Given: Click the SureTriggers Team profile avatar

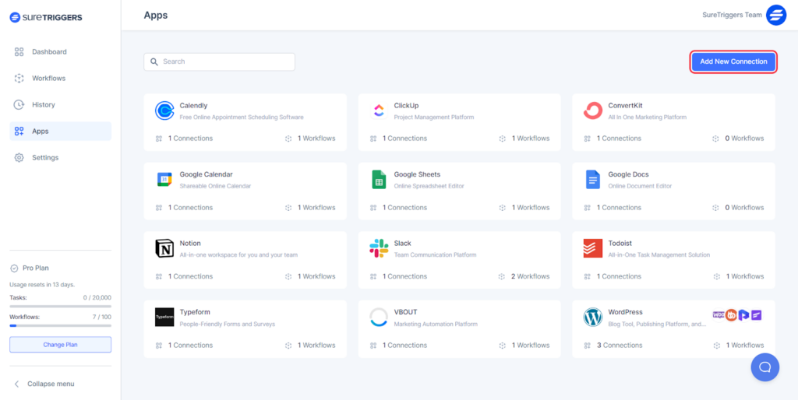Looking at the screenshot, I should [776, 15].
